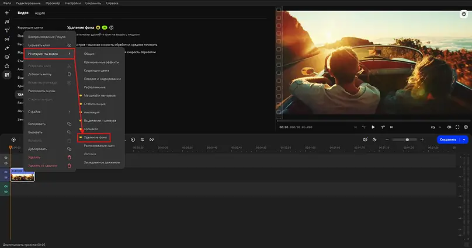Screen dimensions: 472x248
Task: Toggle link icon on top overlay track
Action: (x=6, y=163)
